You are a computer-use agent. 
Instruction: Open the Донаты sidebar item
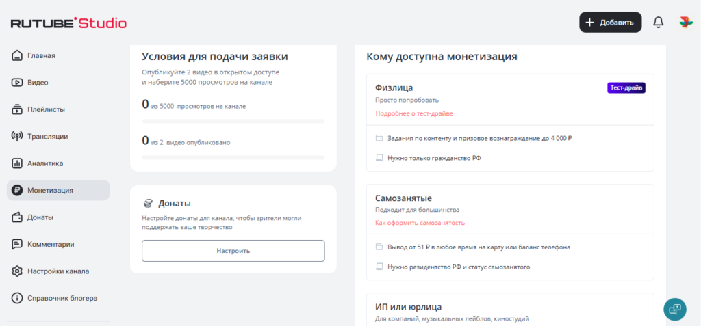(58, 217)
